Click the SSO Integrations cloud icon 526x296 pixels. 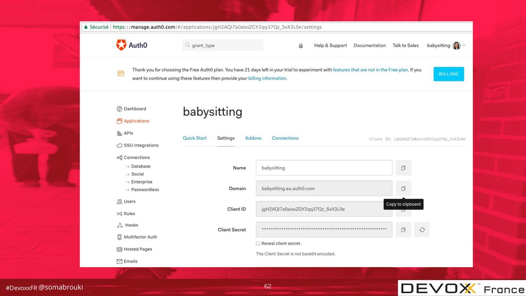[119, 145]
